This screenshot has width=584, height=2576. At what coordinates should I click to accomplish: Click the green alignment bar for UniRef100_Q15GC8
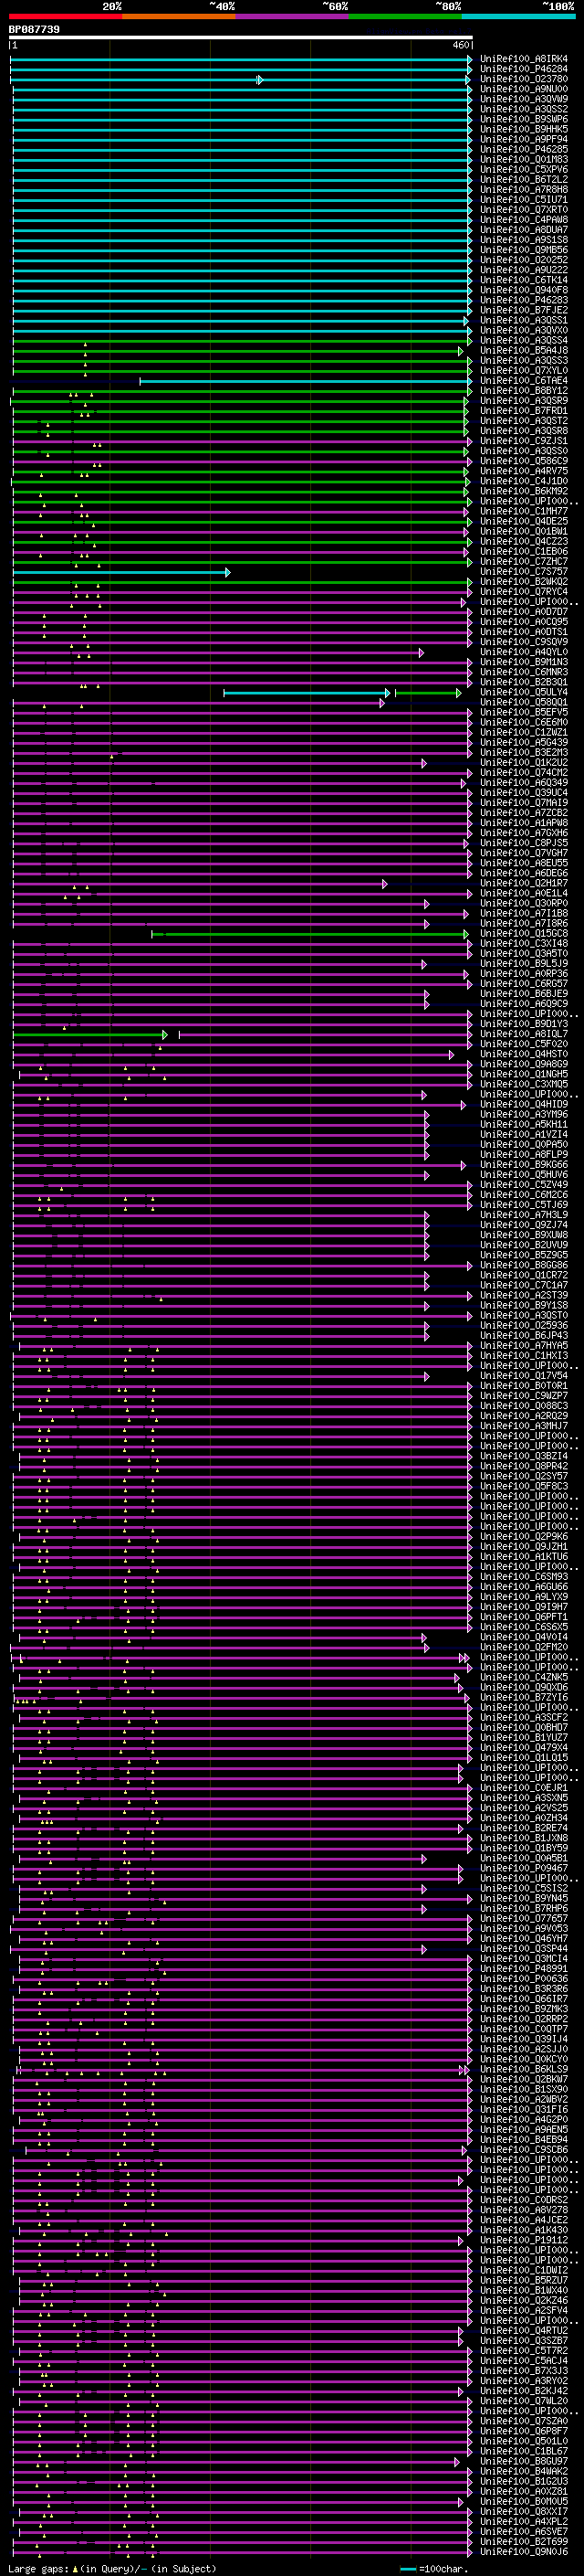click(x=310, y=934)
